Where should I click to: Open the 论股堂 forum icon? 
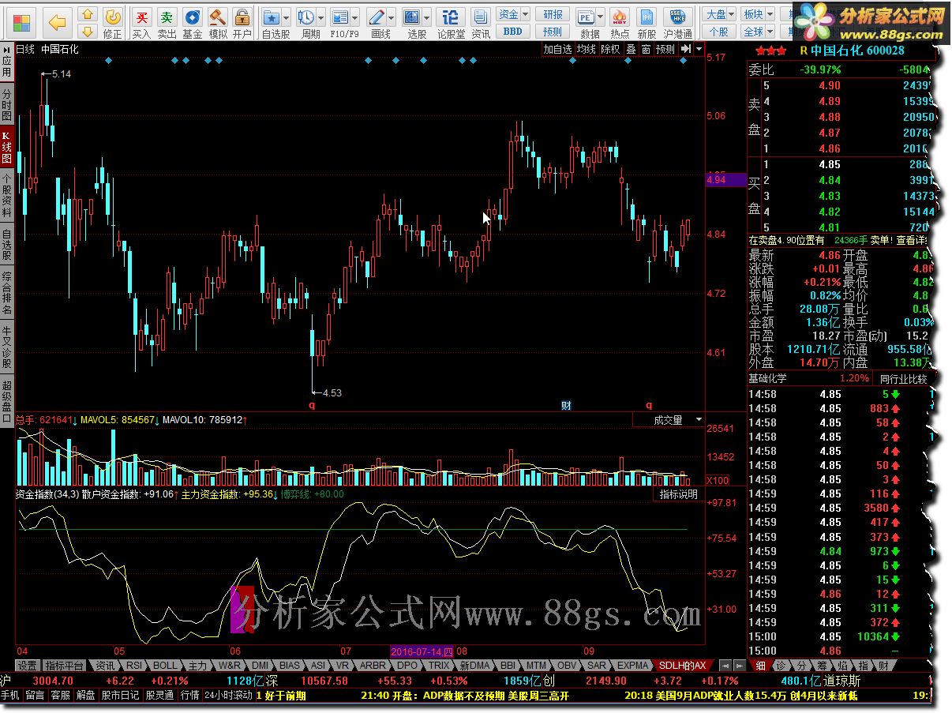pos(451,17)
